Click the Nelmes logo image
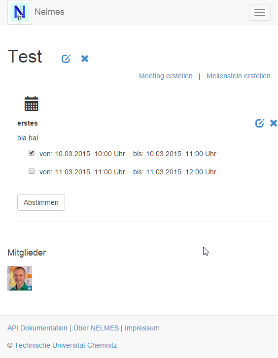This screenshot has width=278, height=358. click(20, 12)
